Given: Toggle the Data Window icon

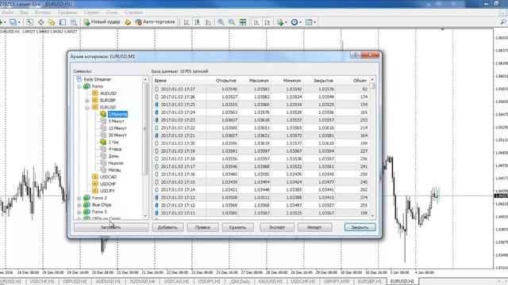Looking at the screenshot, I should (40, 22).
